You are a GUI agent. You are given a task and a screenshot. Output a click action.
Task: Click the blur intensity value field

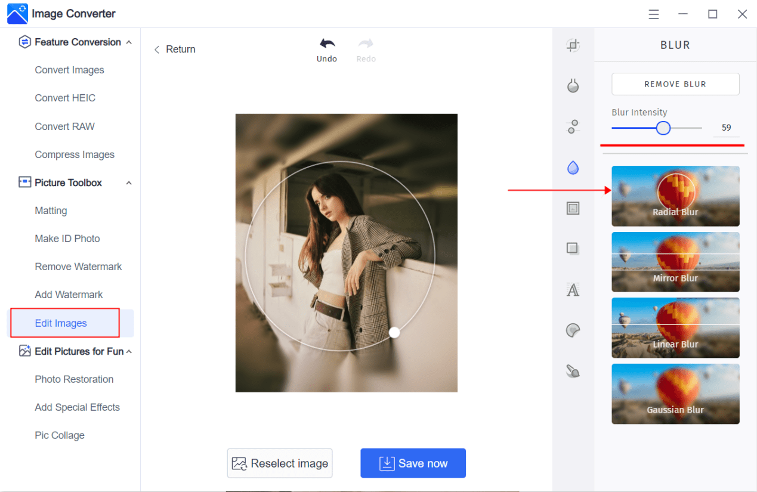pyautogui.click(x=726, y=128)
